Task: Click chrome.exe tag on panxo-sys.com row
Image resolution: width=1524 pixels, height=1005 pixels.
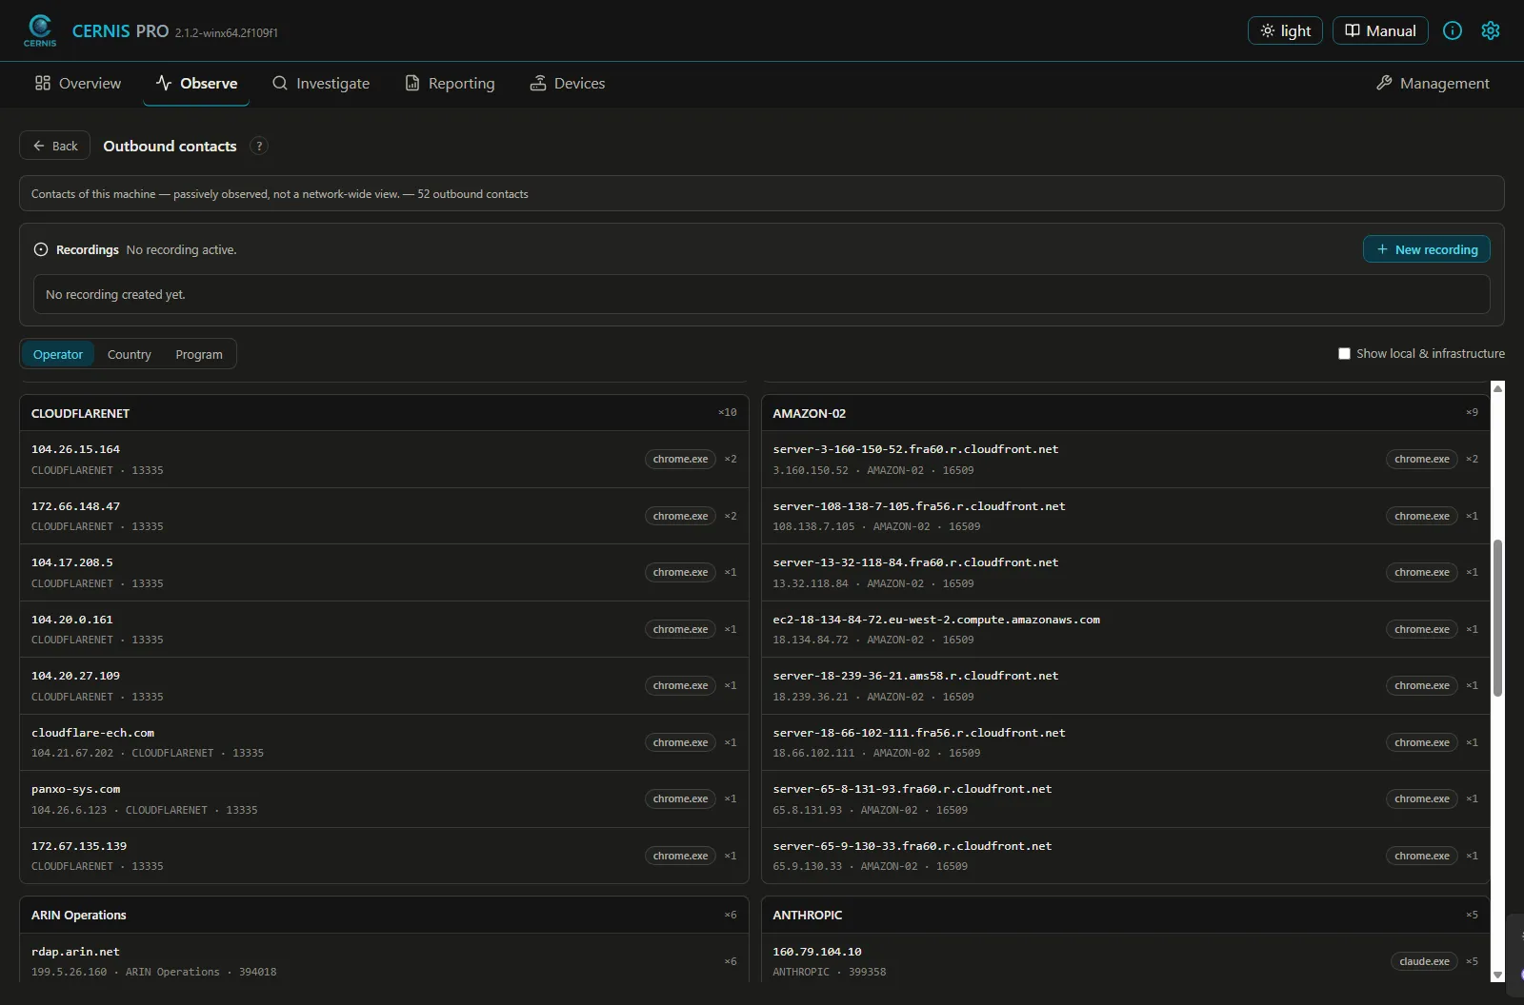Action: pos(680,798)
